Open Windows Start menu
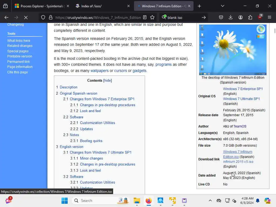Image resolution: width=276 pixels, height=207 pixels. (x=64, y=201)
